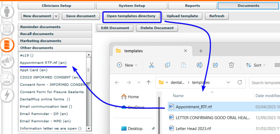Switch to the Clinicians Setup tab
Screen dimensions: 280x134
click(x=56, y=6)
